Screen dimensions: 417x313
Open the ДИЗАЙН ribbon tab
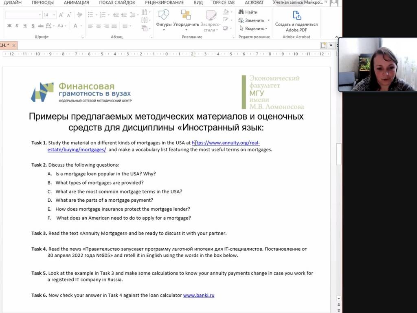point(13,3)
